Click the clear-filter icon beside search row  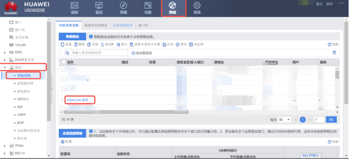click(x=334, y=53)
